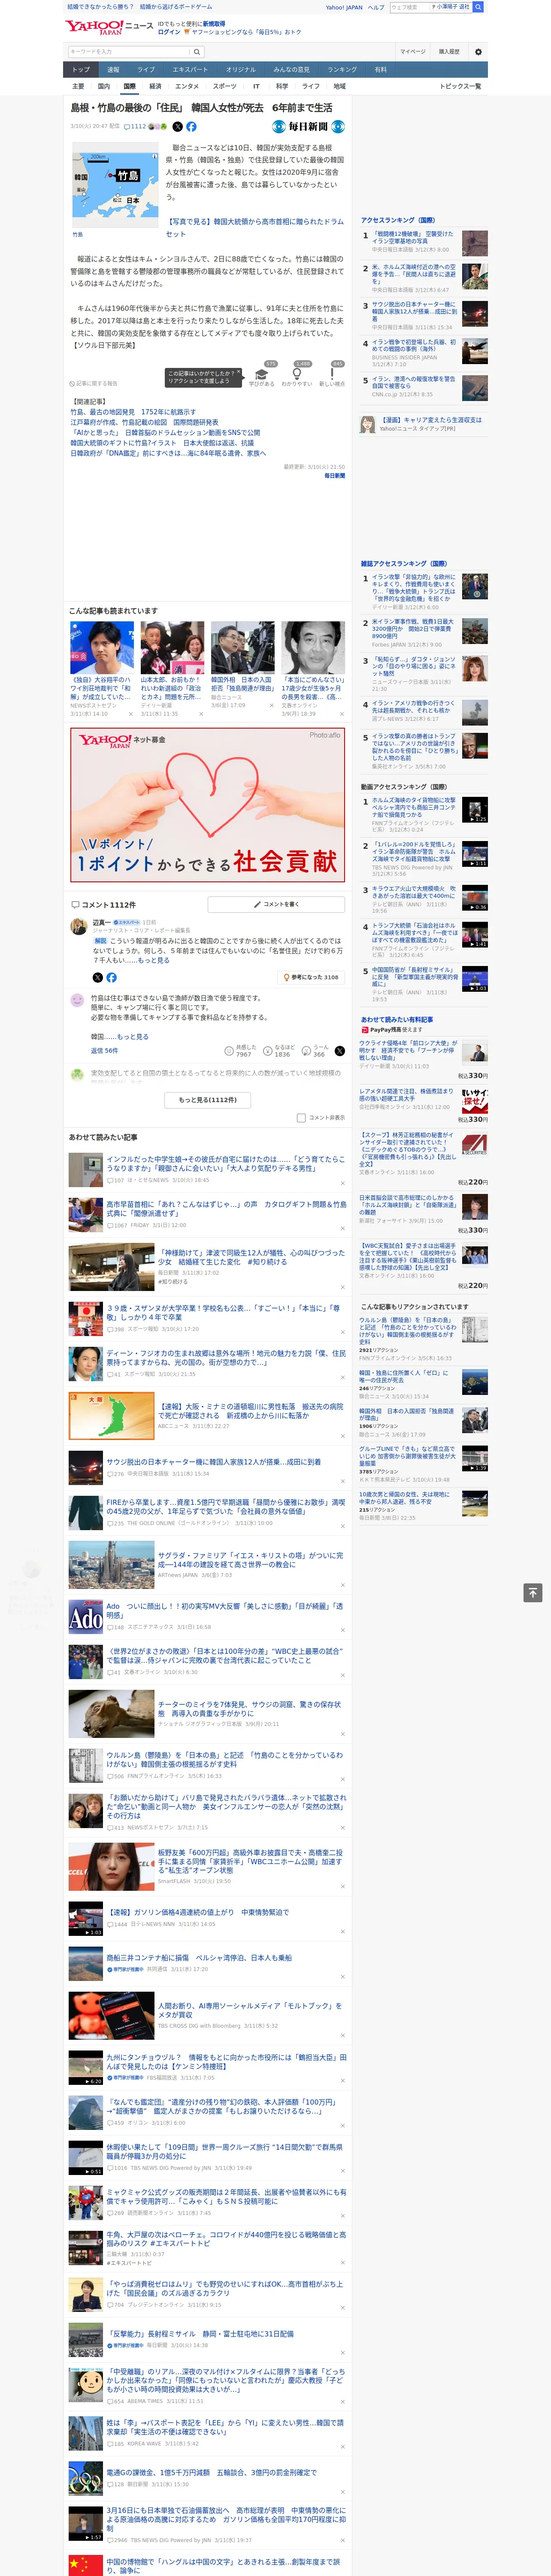This screenshot has width=551, height=2576.
Task: Click the Yahoo! JAPAN News logo
Action: 109,27
